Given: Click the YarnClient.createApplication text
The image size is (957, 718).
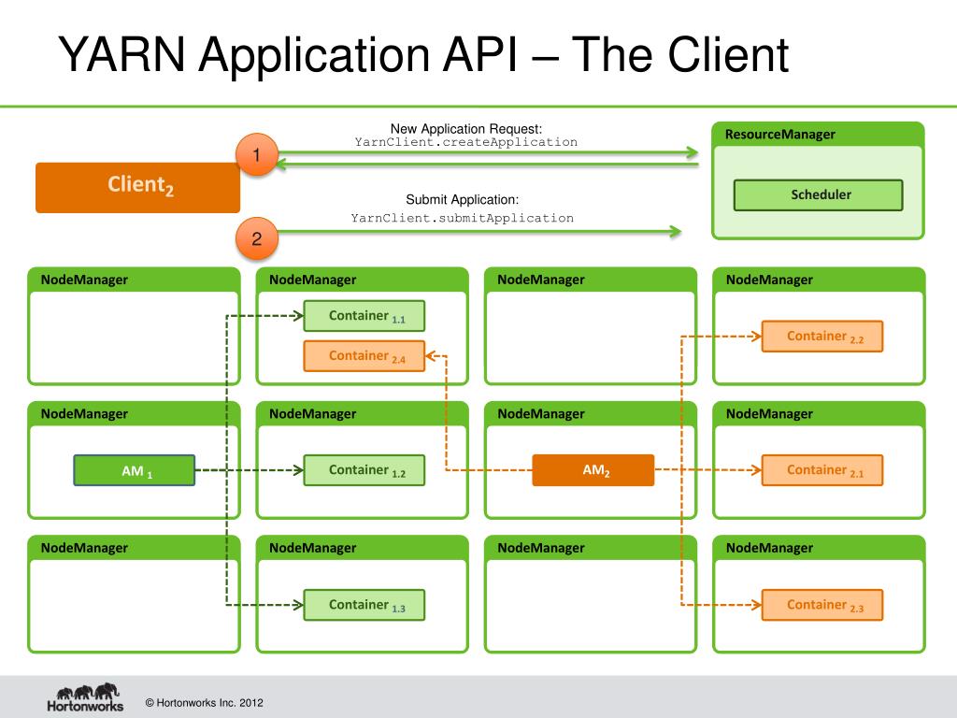Looking at the screenshot, I should point(465,142).
